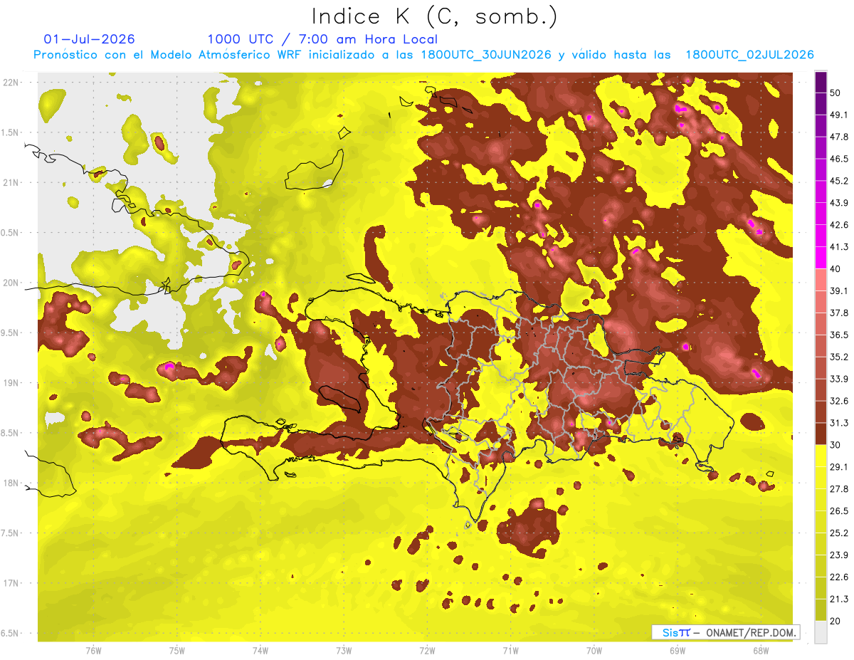Click the "75W" longitude label

click(177, 650)
